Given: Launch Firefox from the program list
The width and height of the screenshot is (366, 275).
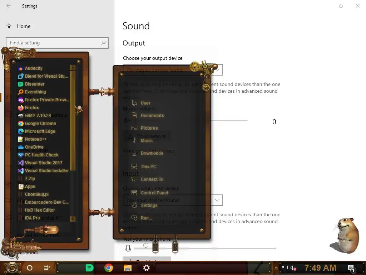Looking at the screenshot, I should [x=29, y=108].
